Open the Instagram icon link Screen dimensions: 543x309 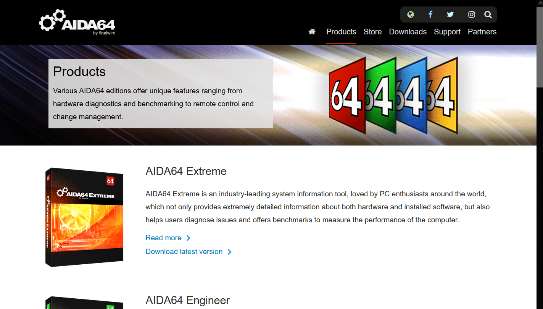tap(472, 15)
